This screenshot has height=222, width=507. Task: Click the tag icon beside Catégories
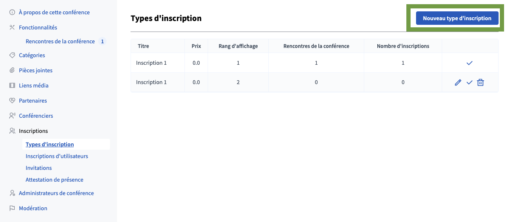12,55
